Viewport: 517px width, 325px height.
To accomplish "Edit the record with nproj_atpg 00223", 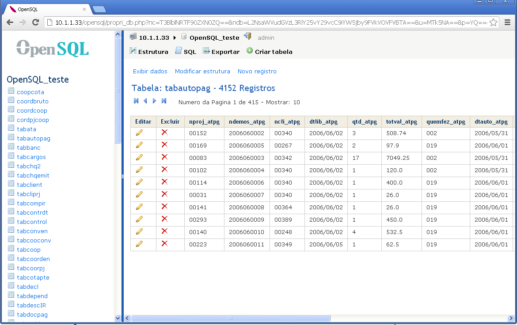I will pyautogui.click(x=140, y=244).
